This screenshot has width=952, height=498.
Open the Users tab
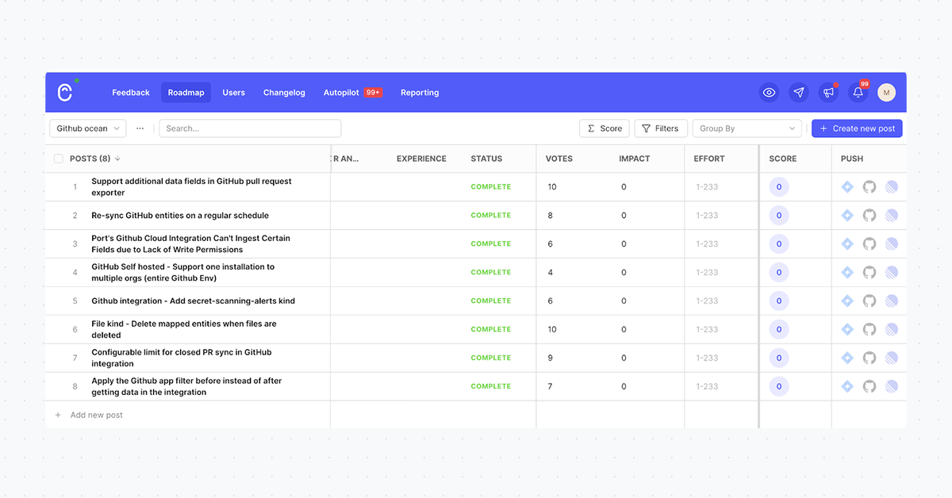(x=233, y=93)
